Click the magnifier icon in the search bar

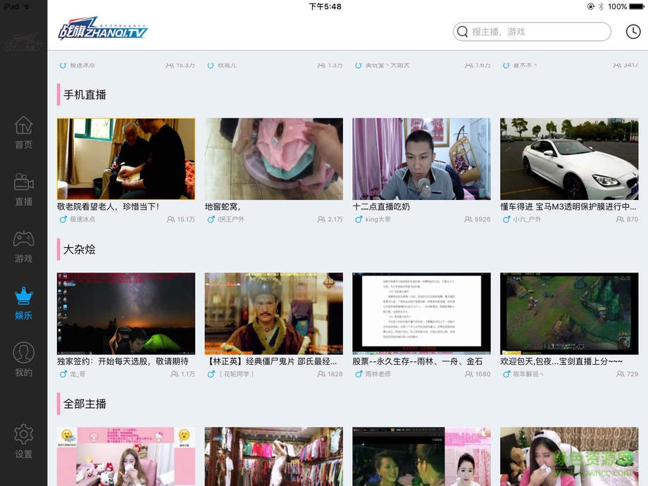[463, 32]
